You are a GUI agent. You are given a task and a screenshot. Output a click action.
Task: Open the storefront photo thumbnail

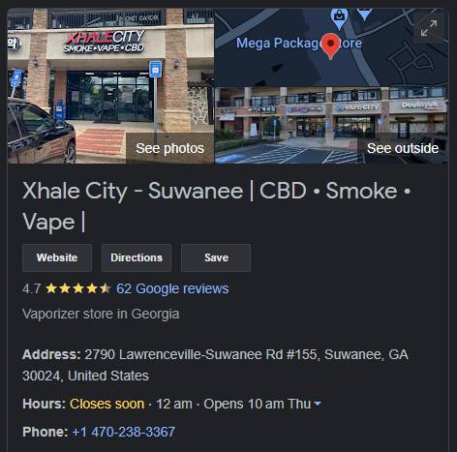tap(110, 86)
